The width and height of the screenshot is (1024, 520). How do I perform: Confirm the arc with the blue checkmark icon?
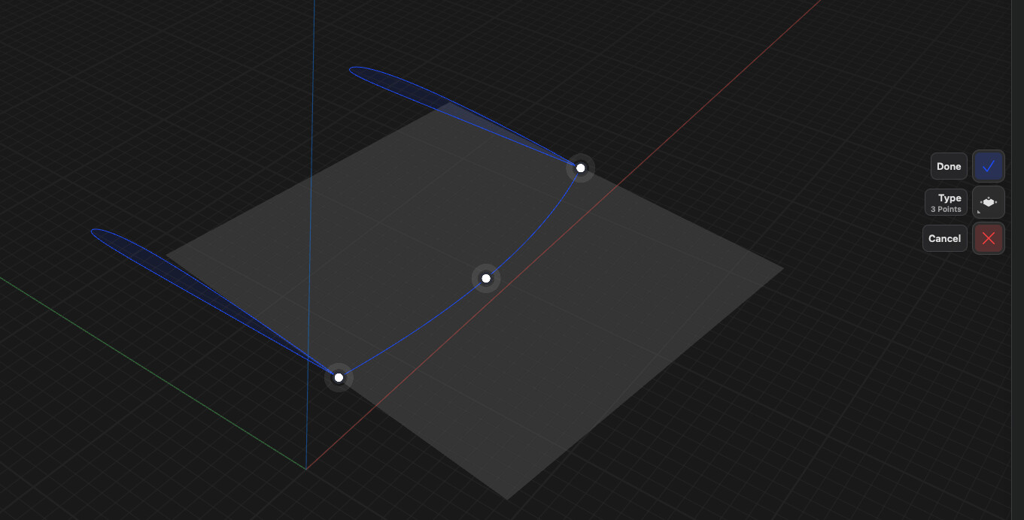click(989, 166)
